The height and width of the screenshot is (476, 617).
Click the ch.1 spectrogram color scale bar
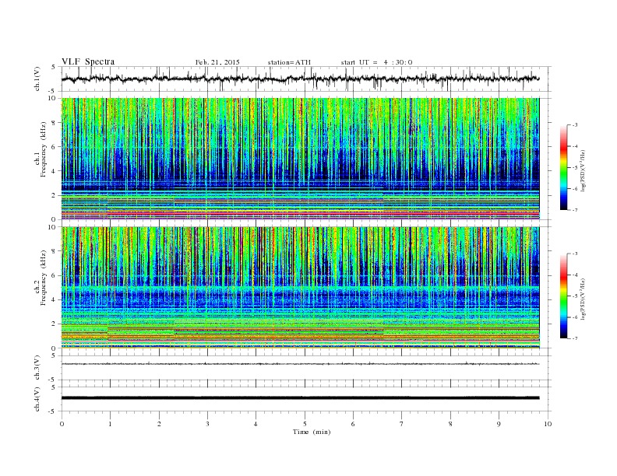coord(563,168)
